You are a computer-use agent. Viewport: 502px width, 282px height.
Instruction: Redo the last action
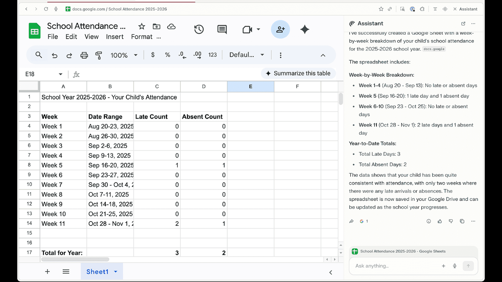point(69,55)
